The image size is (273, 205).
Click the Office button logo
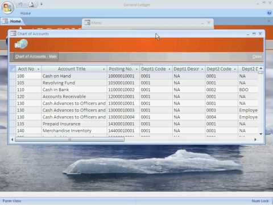point(8,7)
